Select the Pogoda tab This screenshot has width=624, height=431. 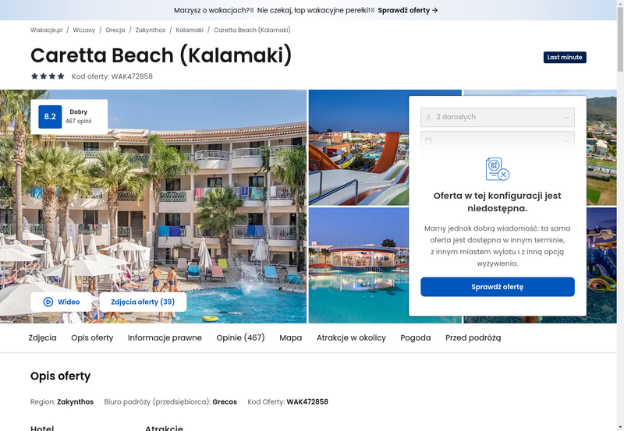pyautogui.click(x=416, y=337)
